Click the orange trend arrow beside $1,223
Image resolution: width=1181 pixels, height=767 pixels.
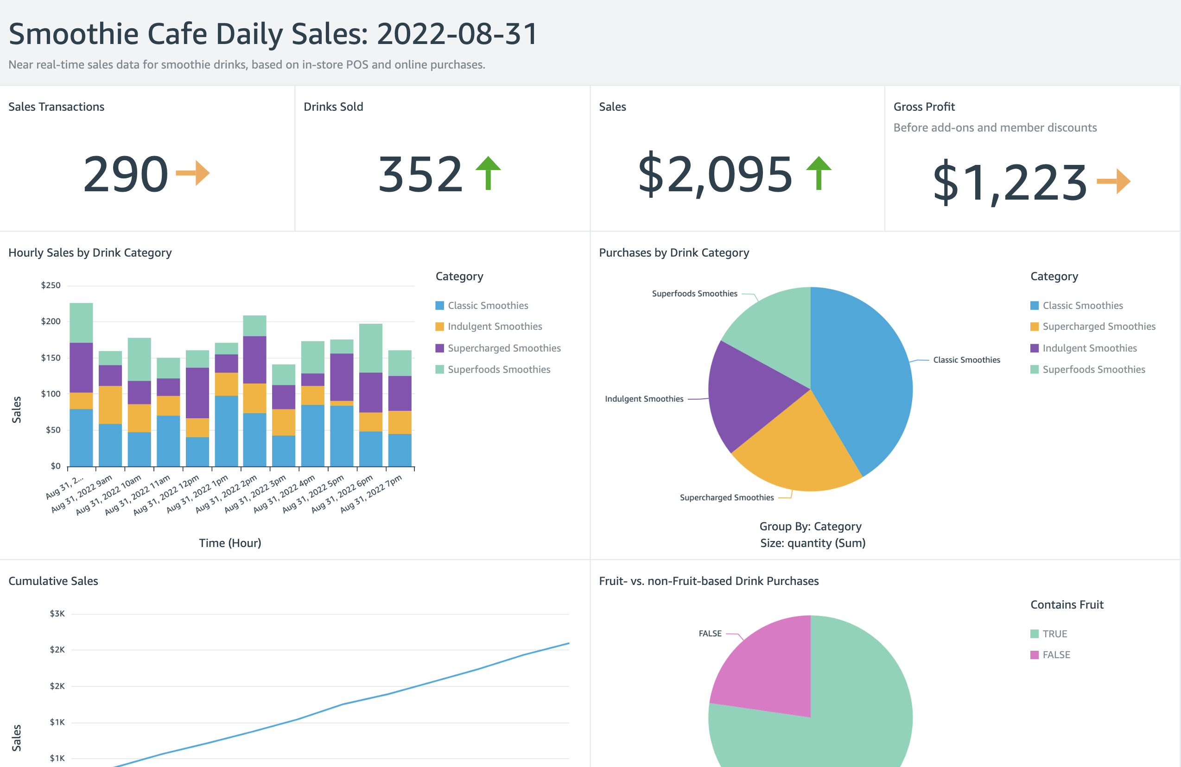click(1113, 182)
